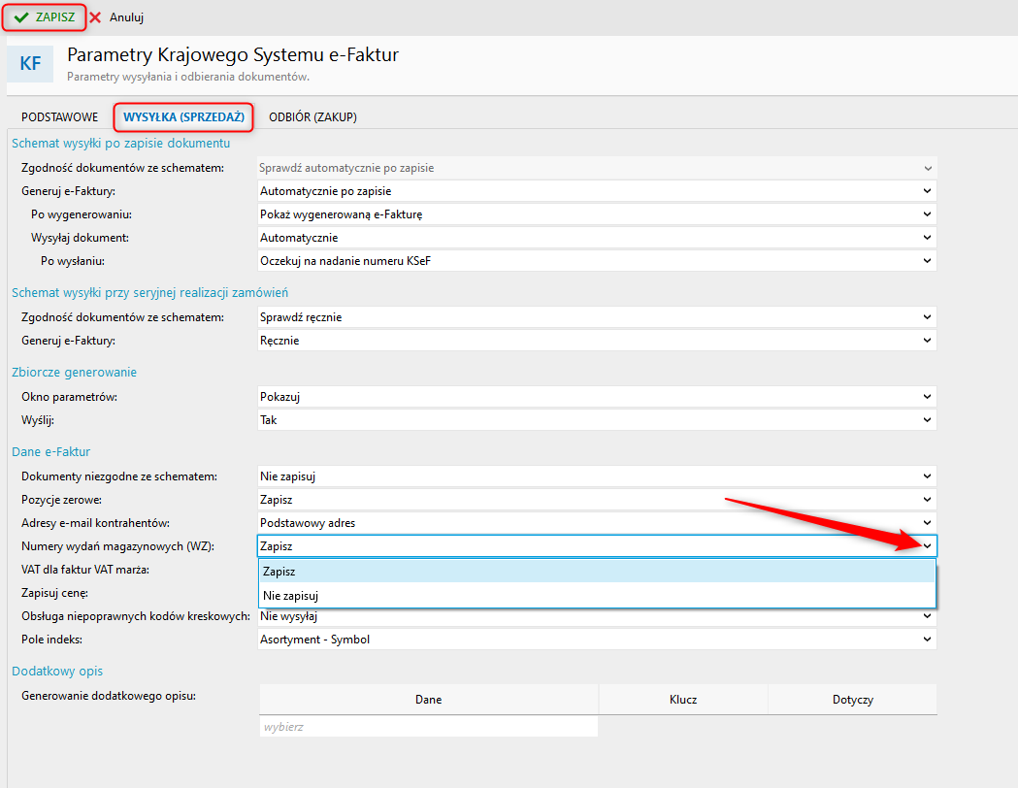Switch to the Podstawowe tab
Screen dimensions: 1018x788
pyautogui.click(x=59, y=117)
